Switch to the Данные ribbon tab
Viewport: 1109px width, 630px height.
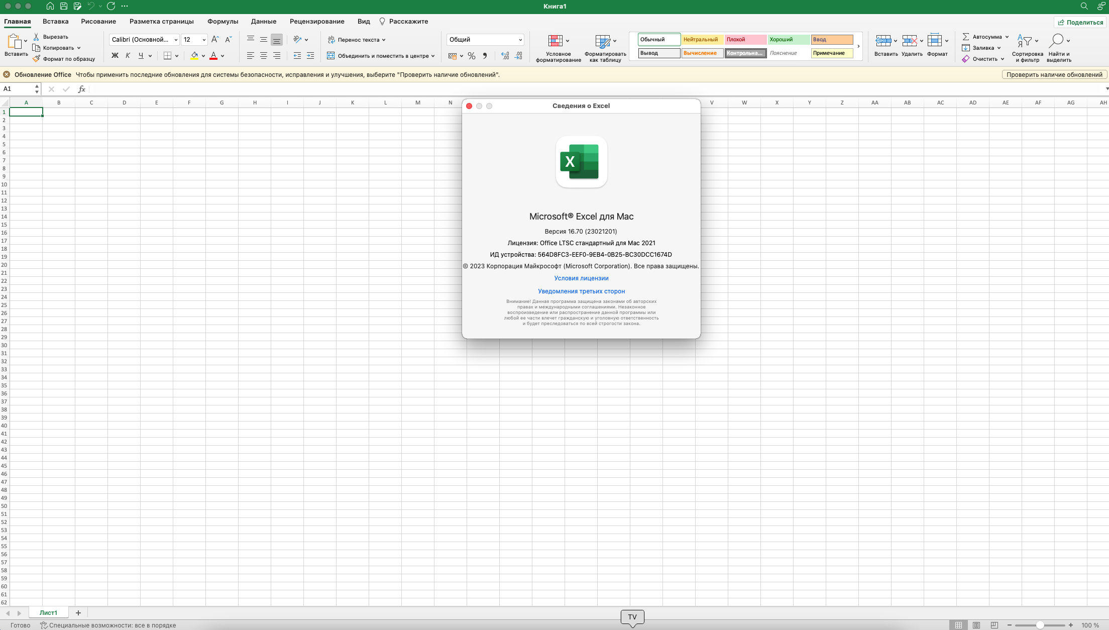click(263, 21)
